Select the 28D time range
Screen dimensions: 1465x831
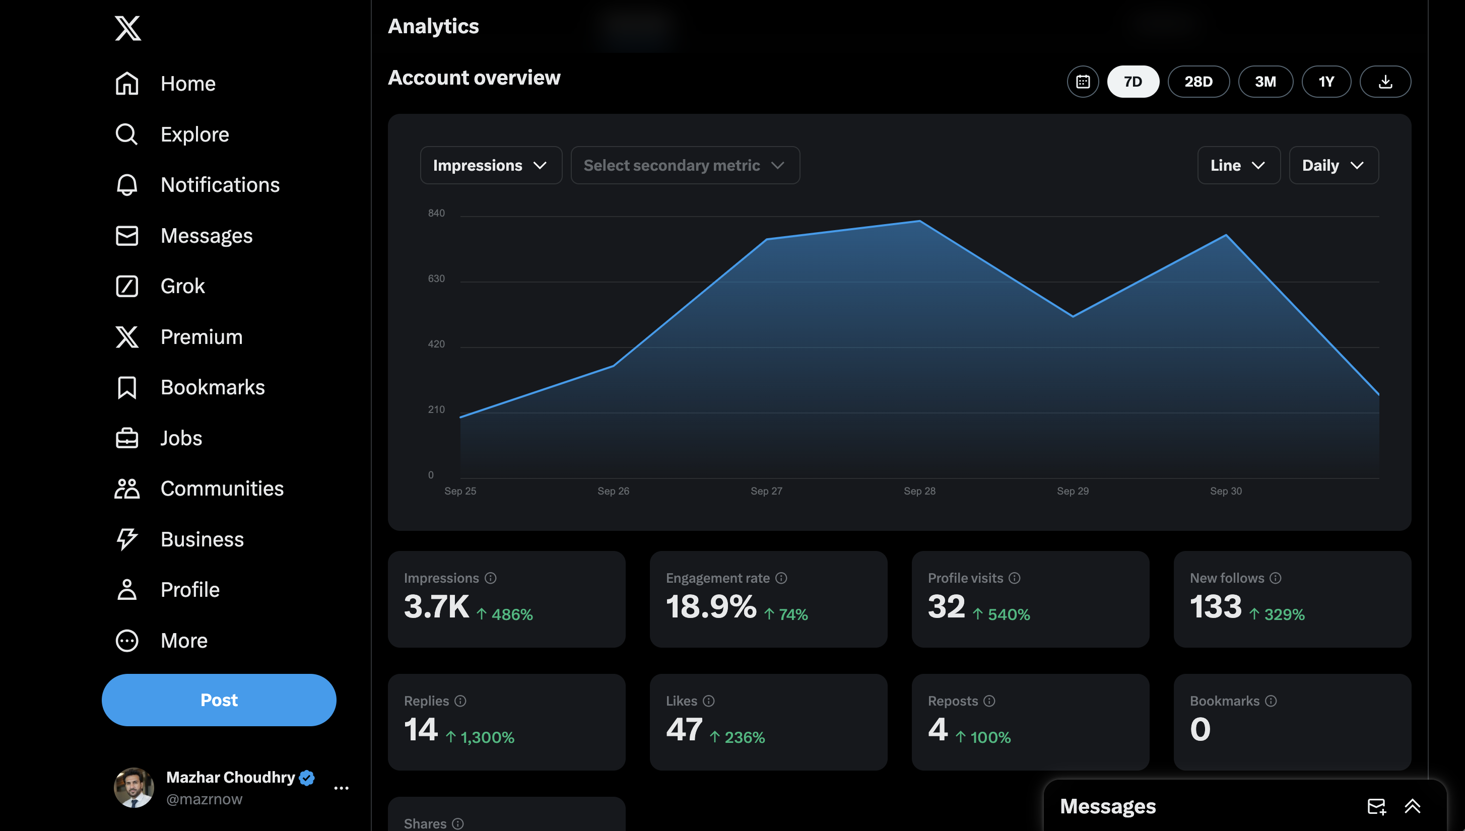pos(1198,82)
